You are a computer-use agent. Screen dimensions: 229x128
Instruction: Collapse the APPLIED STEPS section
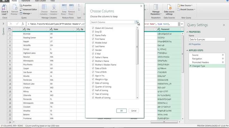tap(187, 50)
